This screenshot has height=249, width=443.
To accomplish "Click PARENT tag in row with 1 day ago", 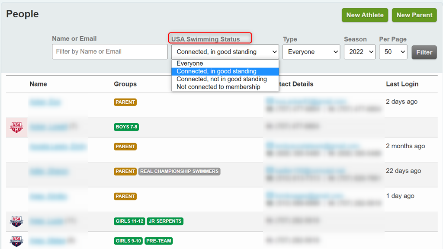I will [125, 196].
